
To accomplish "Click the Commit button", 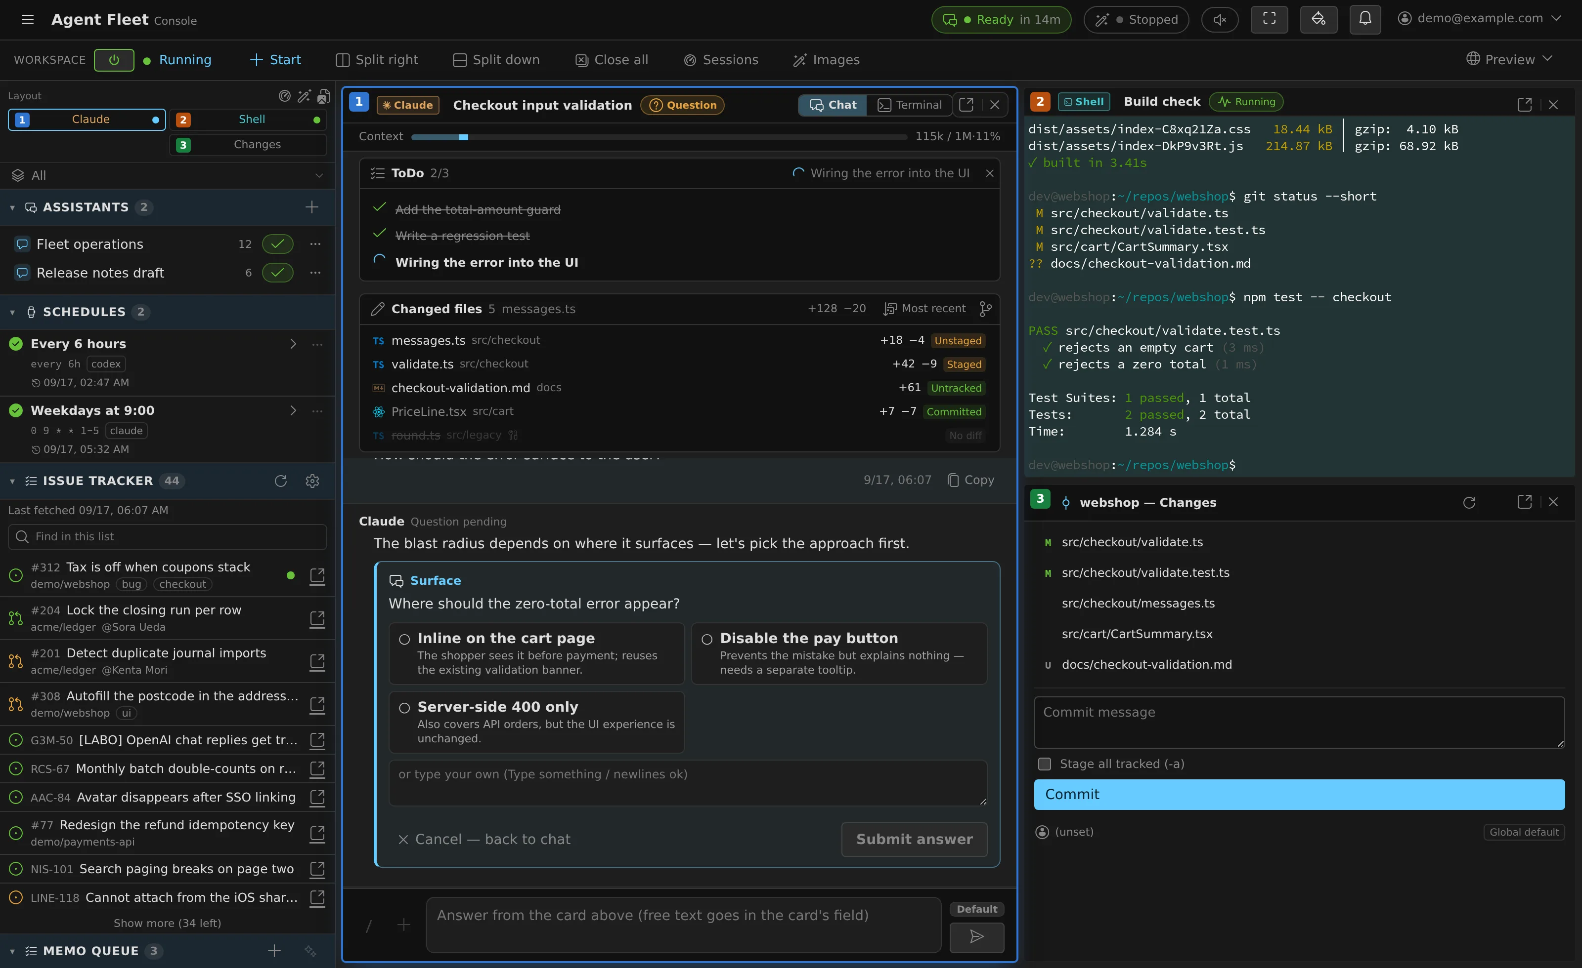I will (1300, 794).
